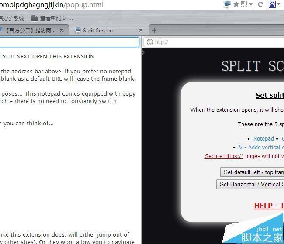
Task: Open new tab with the plus button
Action: tap(154, 30)
